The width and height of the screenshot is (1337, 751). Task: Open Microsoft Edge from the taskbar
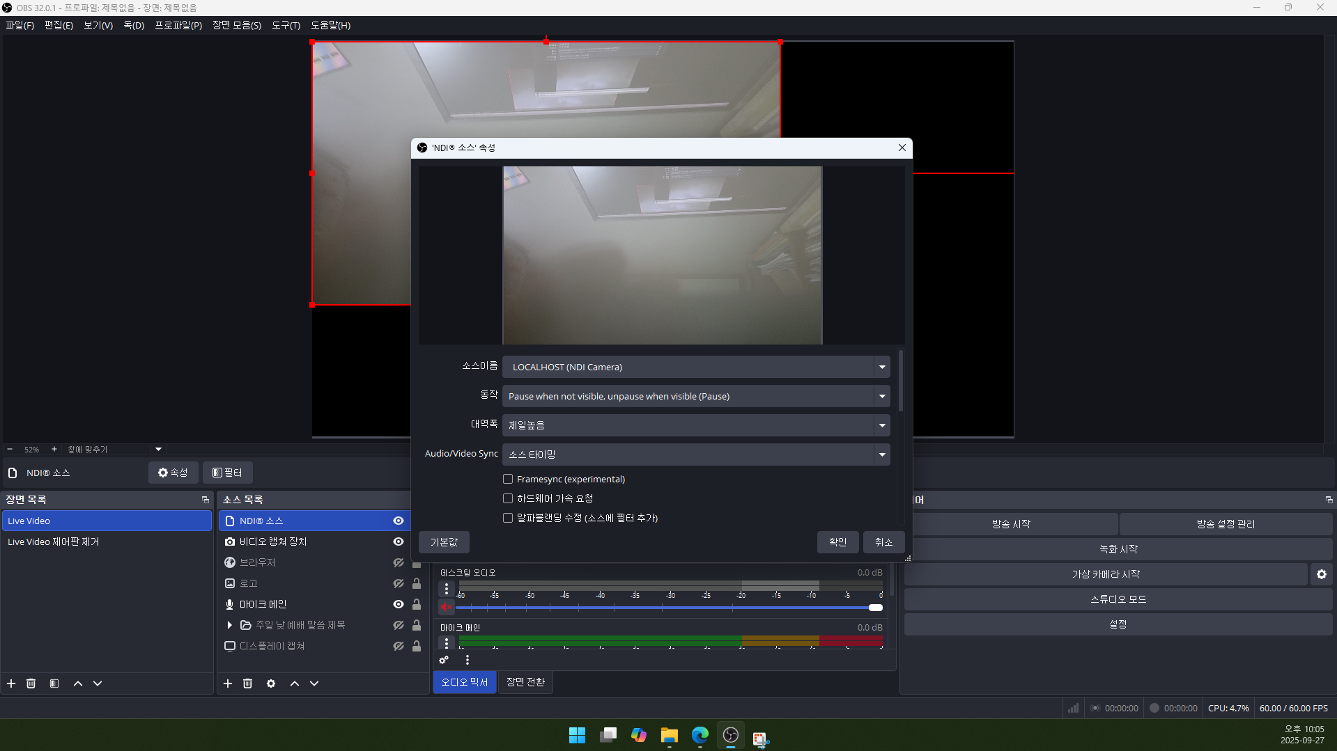click(x=700, y=735)
